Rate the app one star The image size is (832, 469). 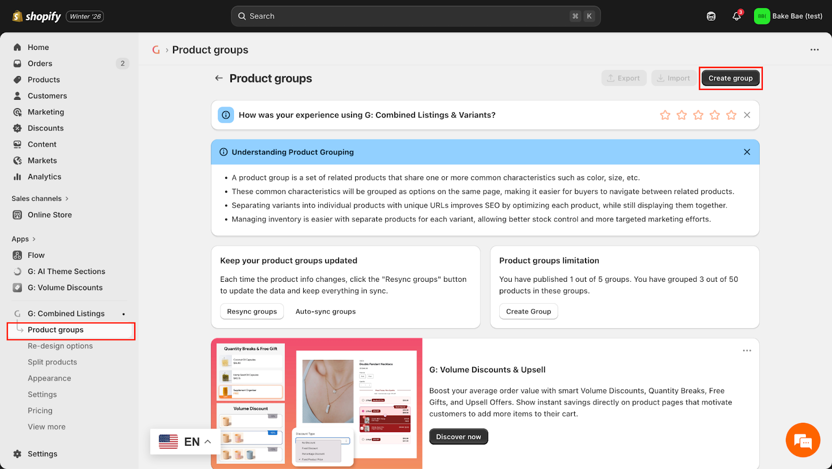click(665, 115)
